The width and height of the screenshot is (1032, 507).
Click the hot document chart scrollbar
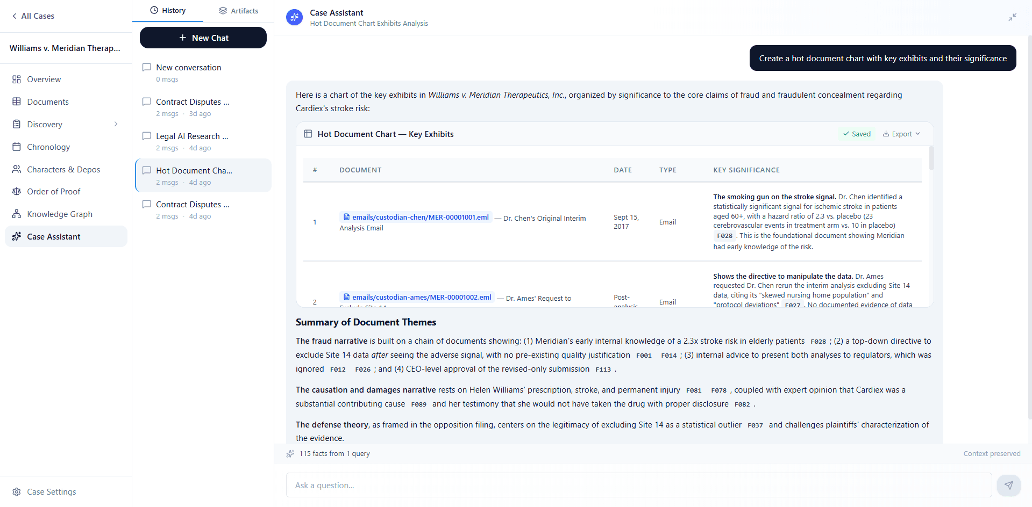(931, 158)
